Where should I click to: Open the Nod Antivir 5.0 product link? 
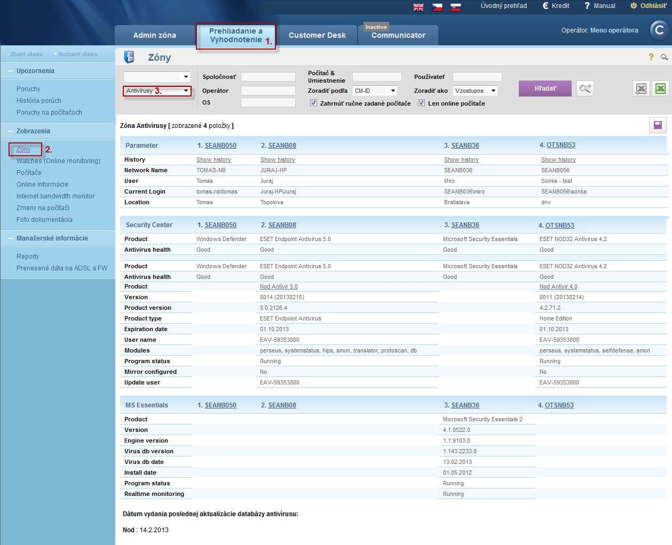[279, 286]
